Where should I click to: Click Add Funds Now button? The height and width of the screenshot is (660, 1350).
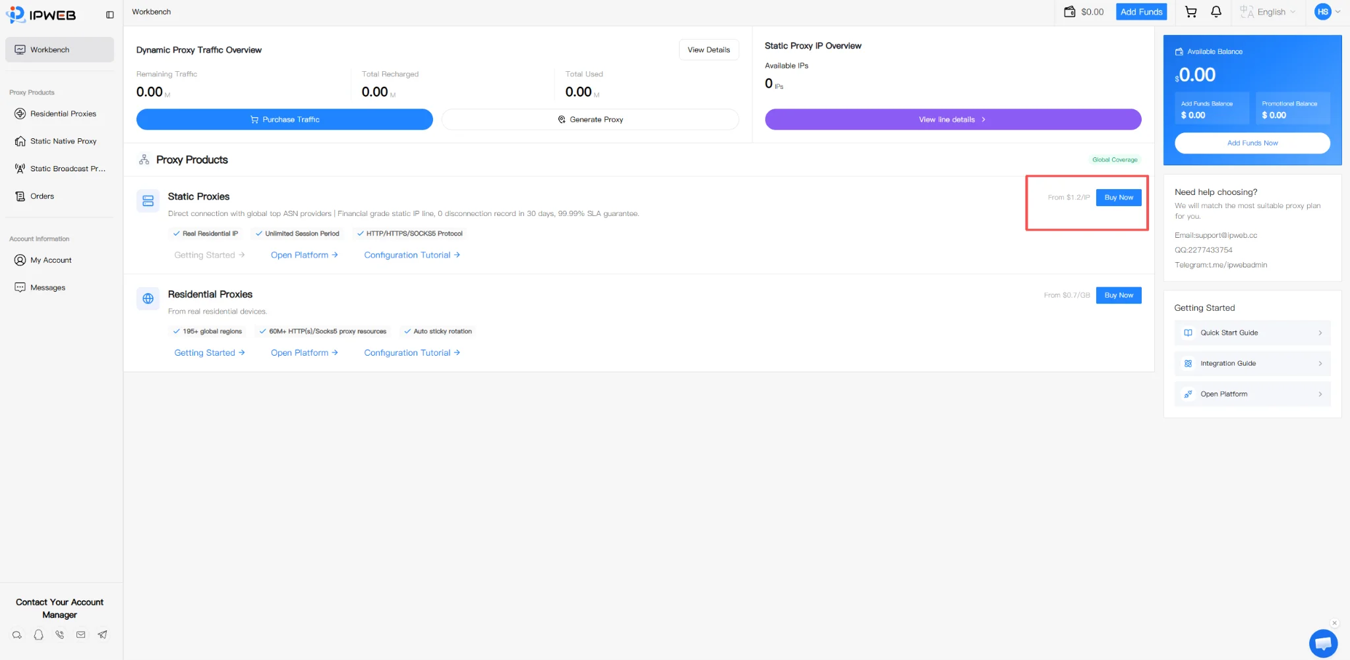(x=1252, y=143)
